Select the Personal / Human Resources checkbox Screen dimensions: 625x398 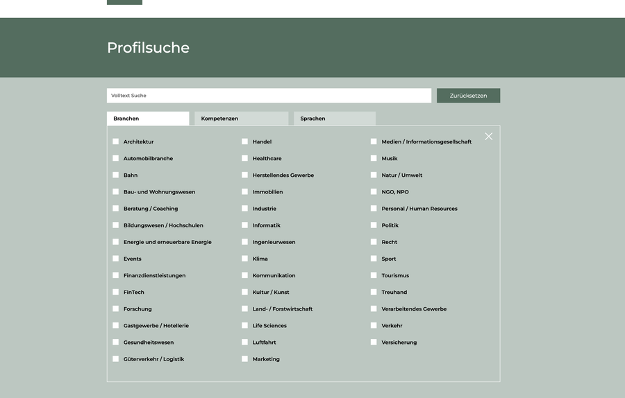[374, 209]
